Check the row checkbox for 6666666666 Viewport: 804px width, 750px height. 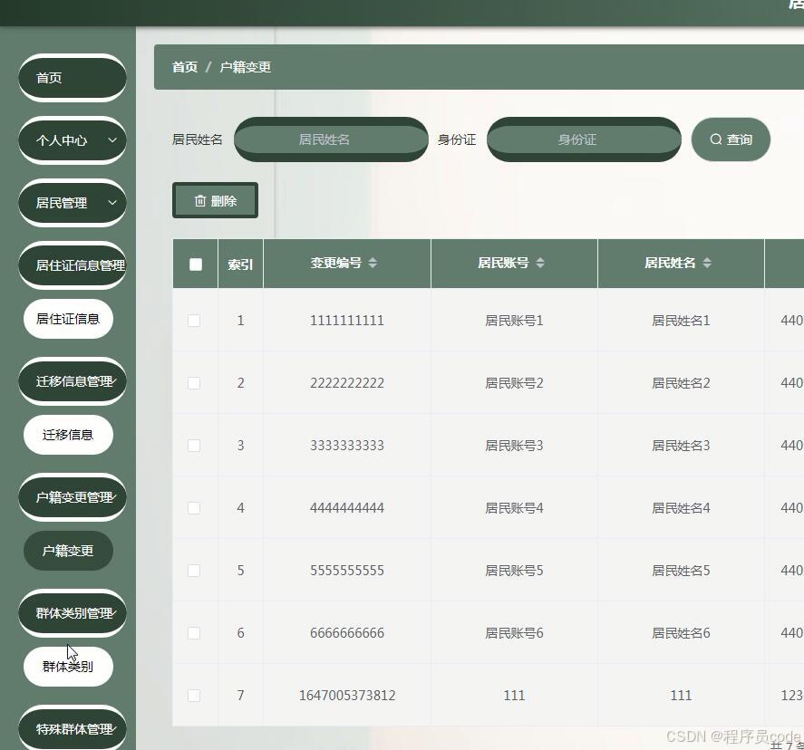click(x=194, y=633)
